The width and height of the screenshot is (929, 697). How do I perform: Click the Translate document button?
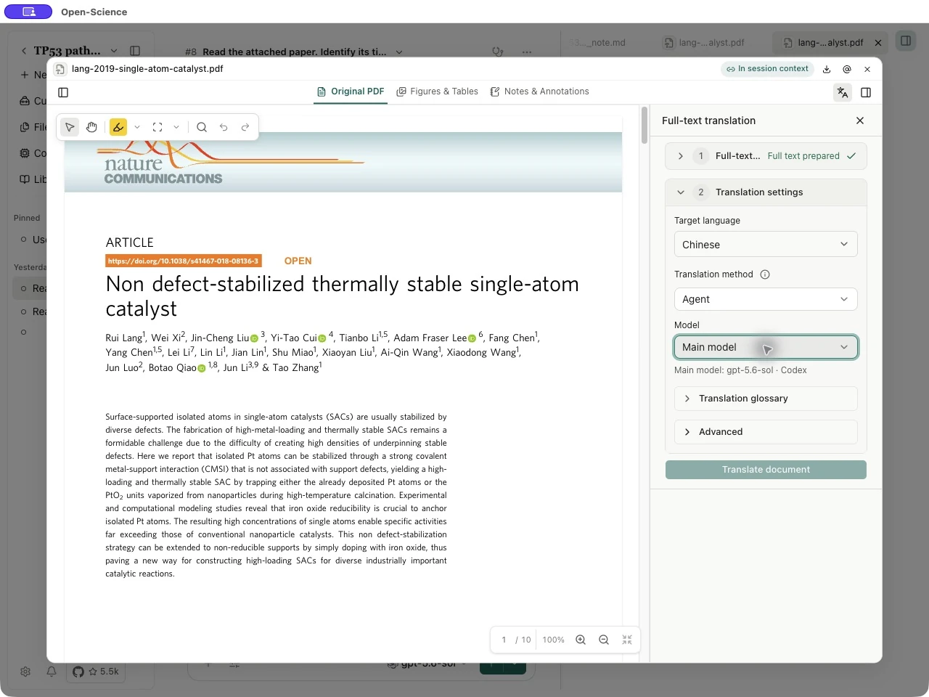(766, 470)
